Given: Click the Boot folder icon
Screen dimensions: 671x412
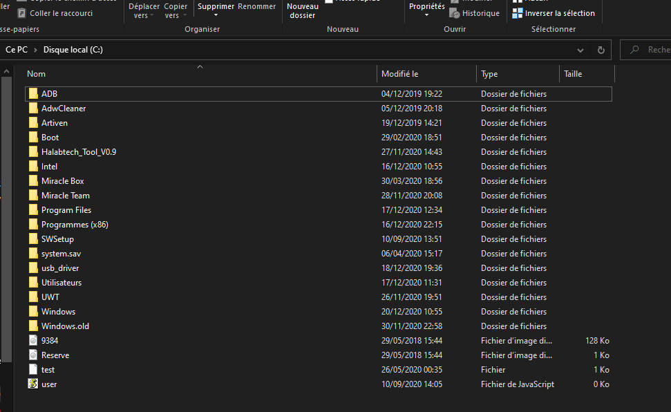Looking at the screenshot, I should point(33,138).
